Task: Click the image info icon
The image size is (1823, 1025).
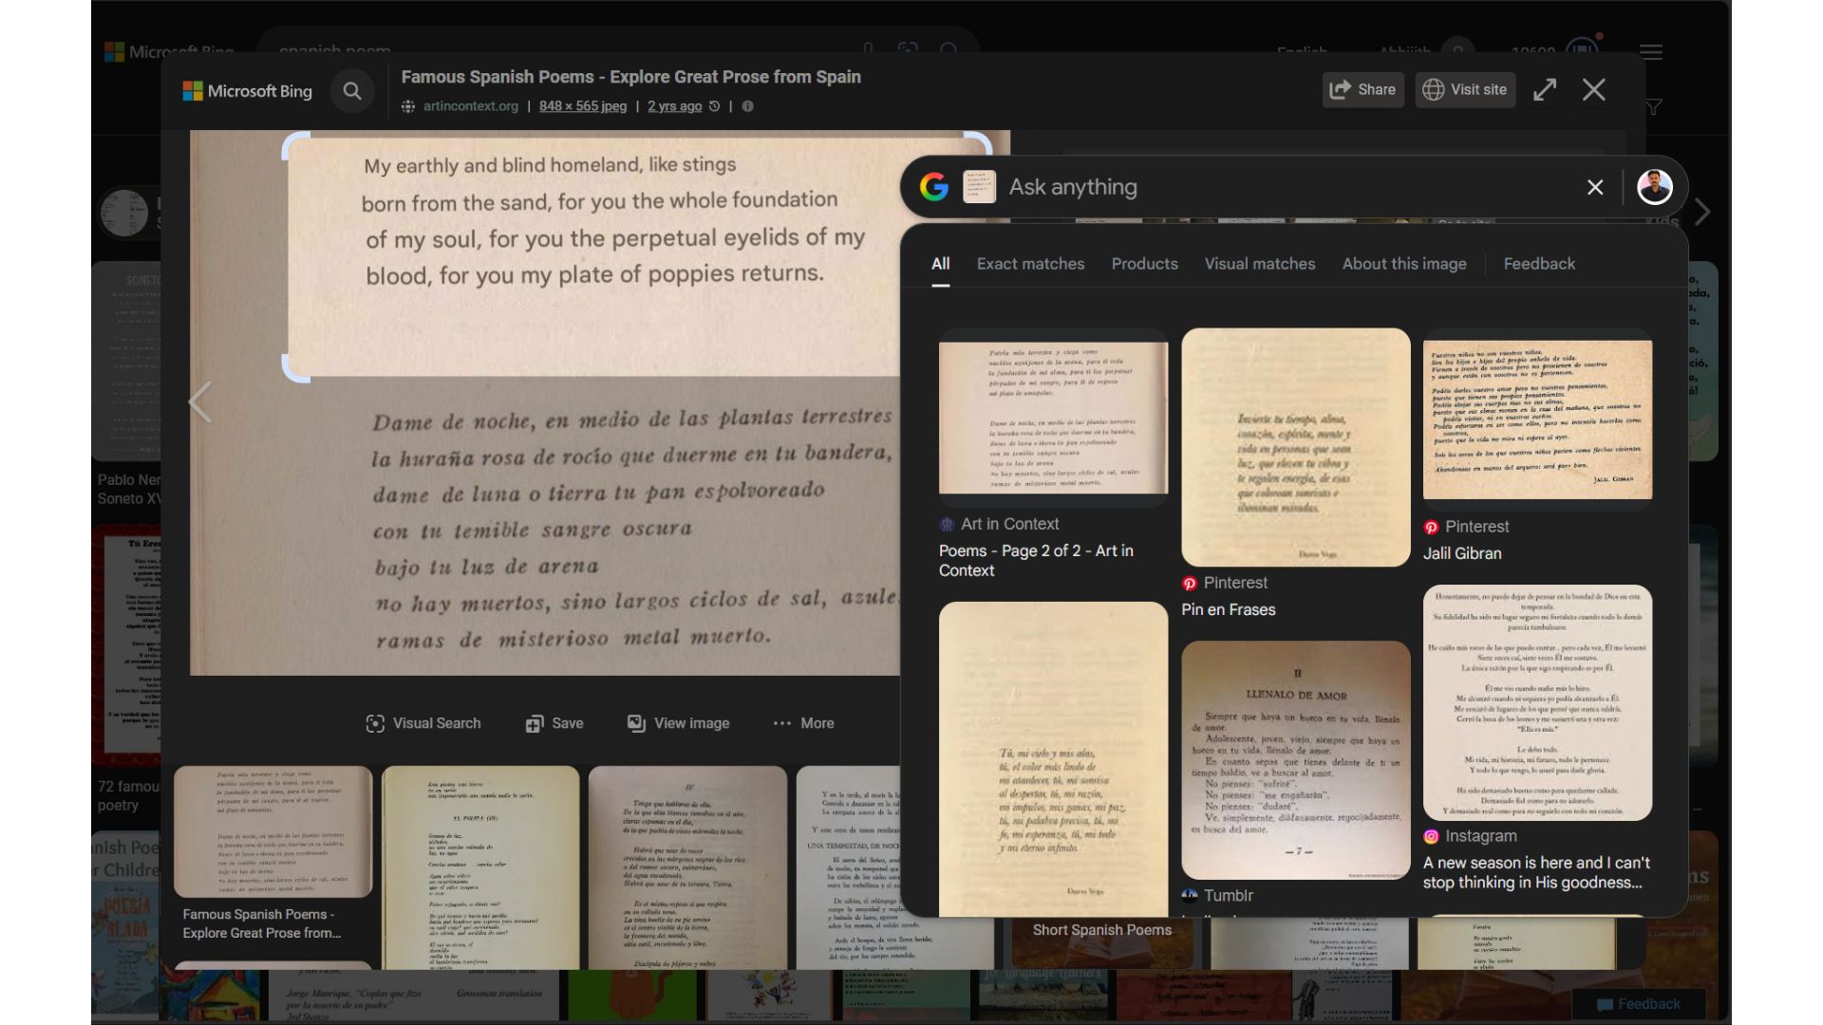Action: coord(747,106)
